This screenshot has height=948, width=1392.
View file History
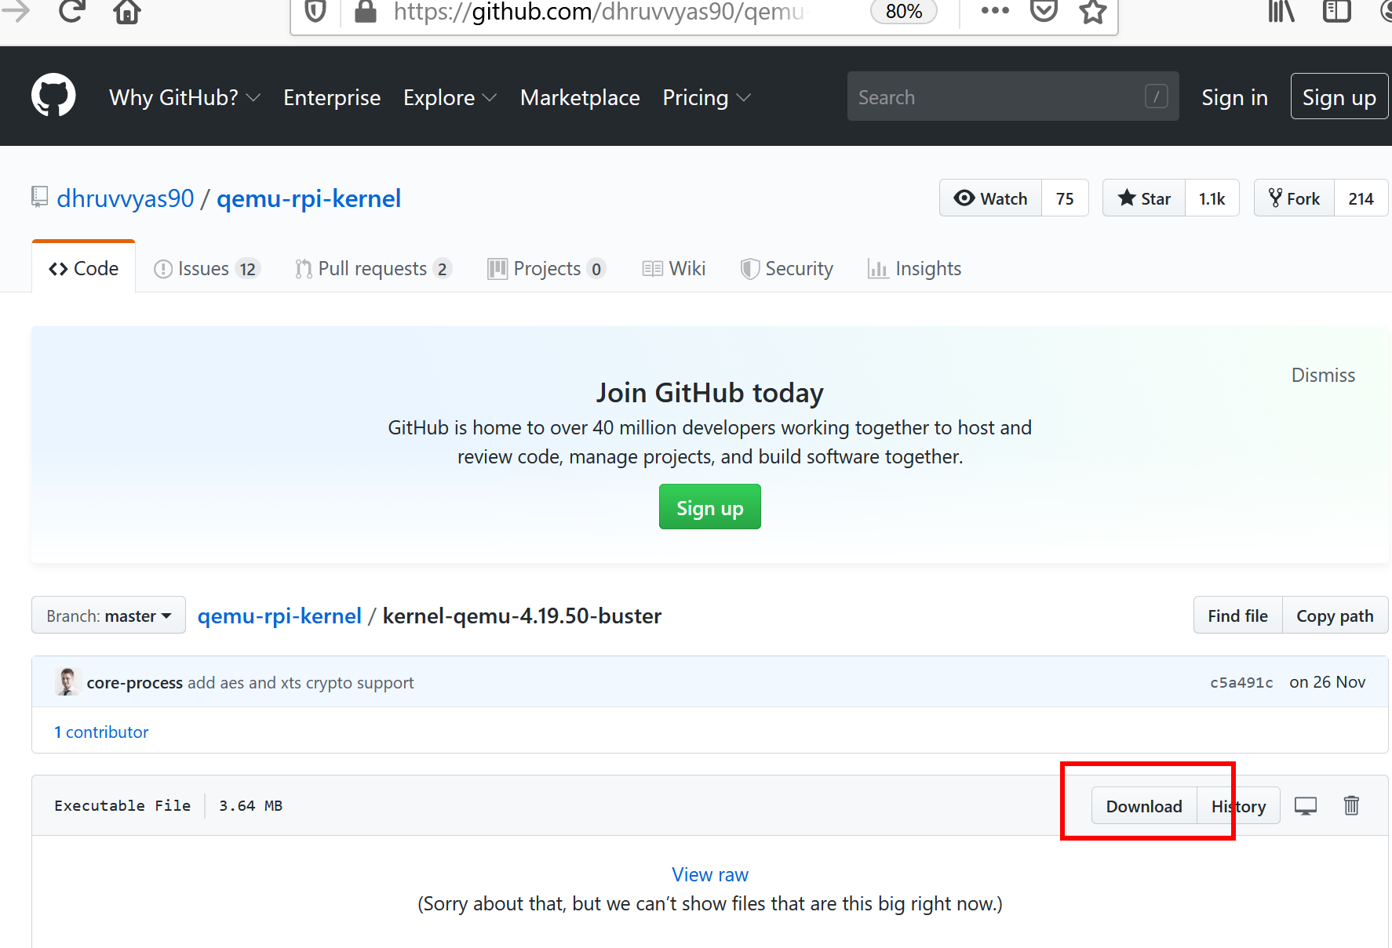1238,806
